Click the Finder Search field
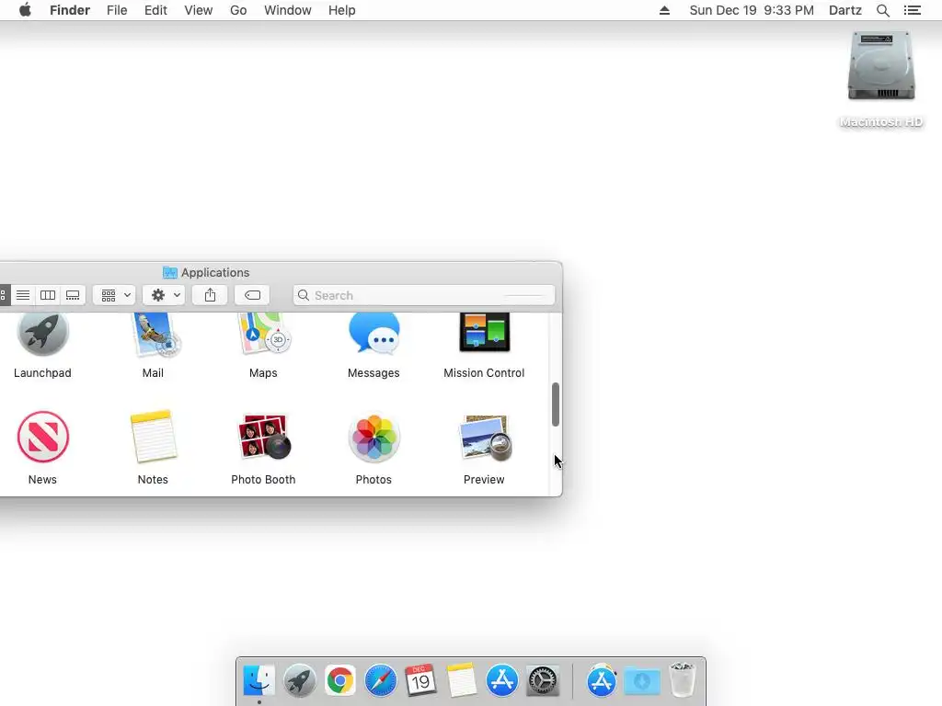The width and height of the screenshot is (942, 706). point(424,295)
